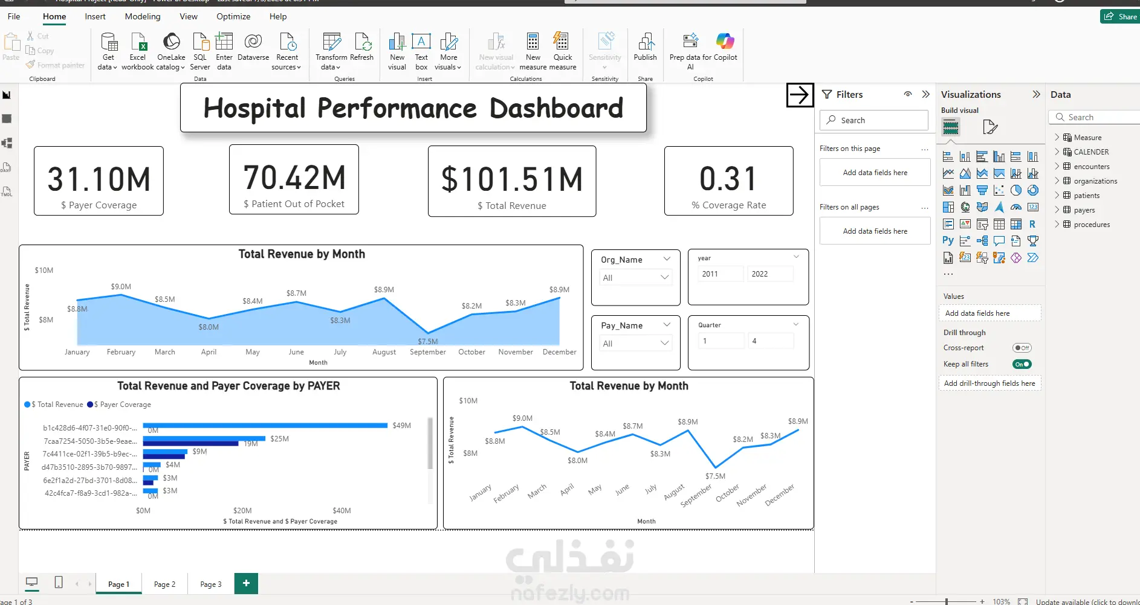Click the Dataverse connector icon
The width and height of the screenshot is (1140, 605).
point(253,47)
